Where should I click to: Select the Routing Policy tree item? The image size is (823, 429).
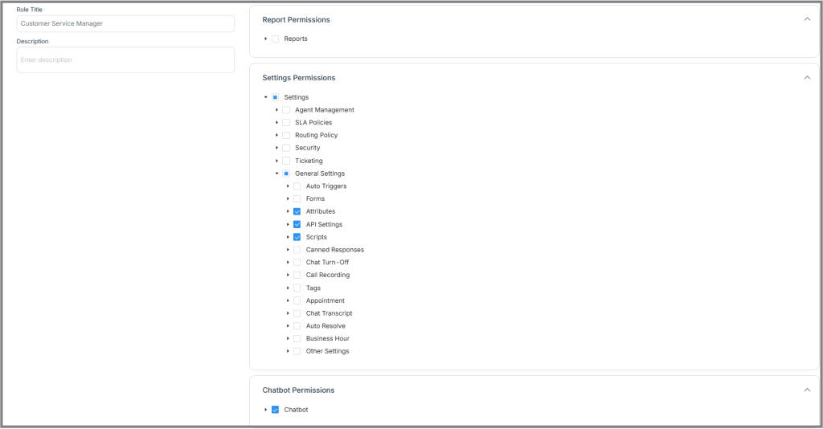point(316,135)
